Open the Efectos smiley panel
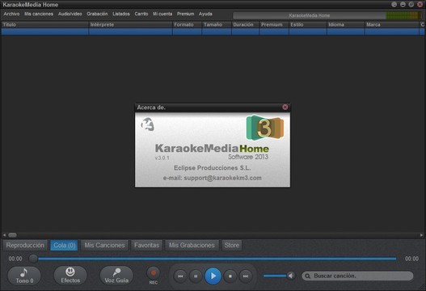This screenshot has height=291, width=426. 70,276
